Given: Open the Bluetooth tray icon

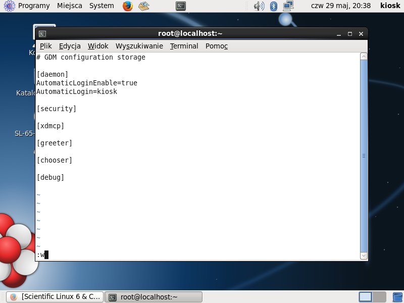Looking at the screenshot, I should [274, 6].
